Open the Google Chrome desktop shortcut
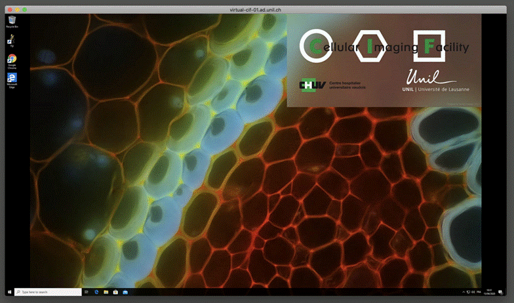Image resolution: width=514 pixels, height=303 pixels. click(11, 60)
